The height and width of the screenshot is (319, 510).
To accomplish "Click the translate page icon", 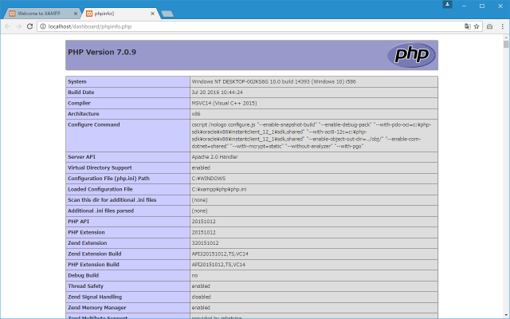I will tap(468, 26).
